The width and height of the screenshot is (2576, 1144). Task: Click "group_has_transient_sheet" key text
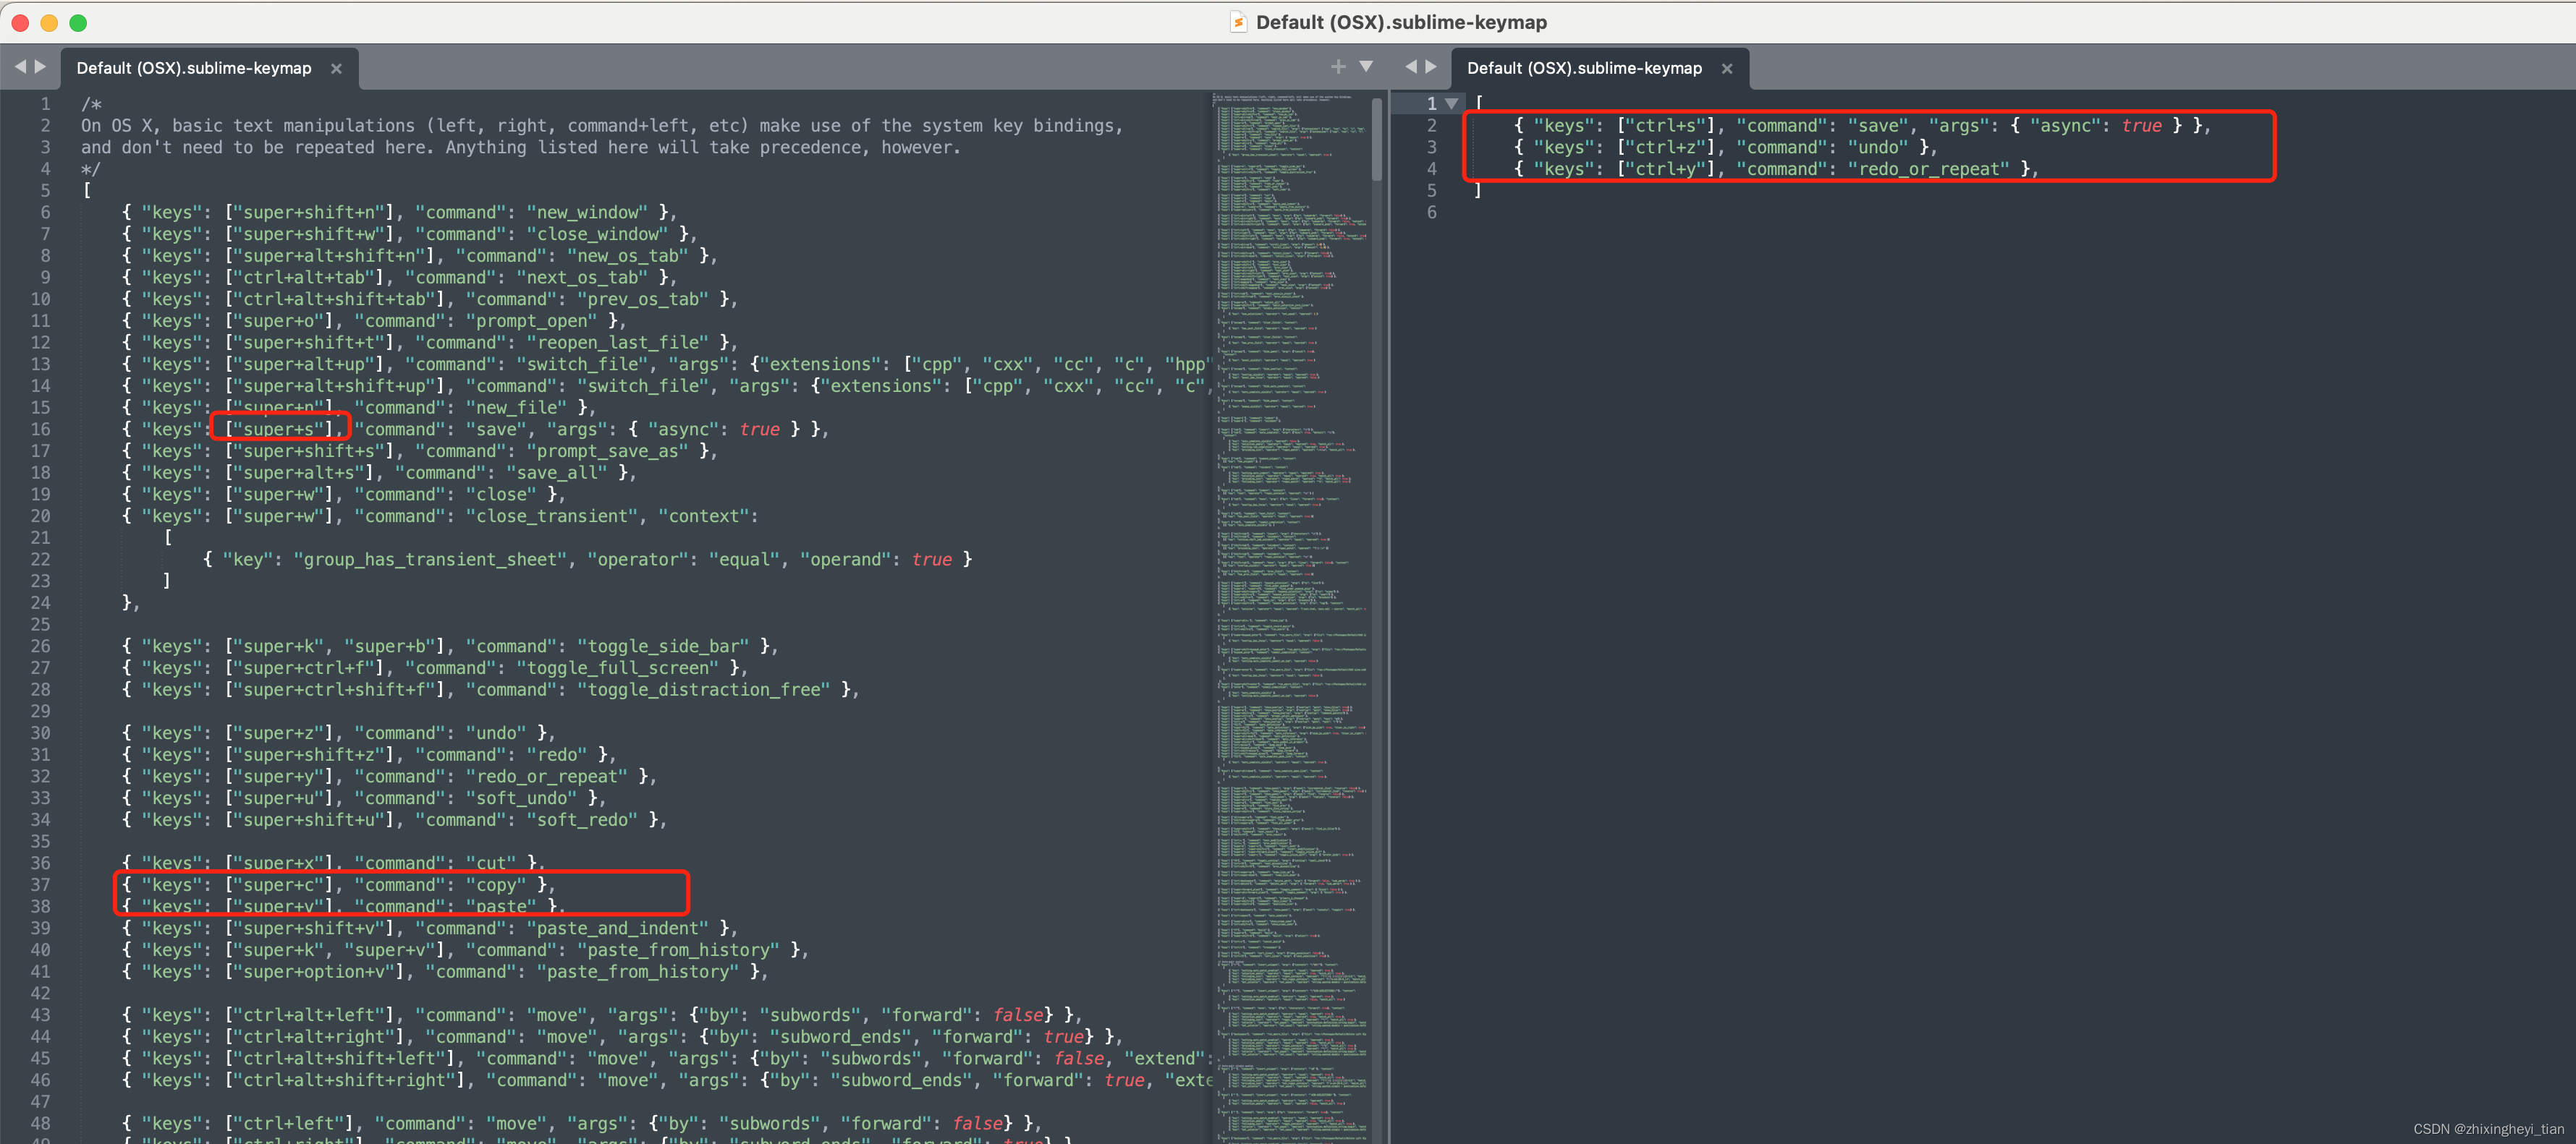coord(430,560)
